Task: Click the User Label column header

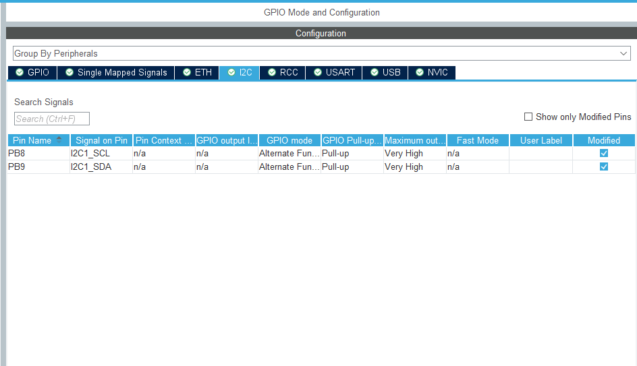Action: point(541,140)
